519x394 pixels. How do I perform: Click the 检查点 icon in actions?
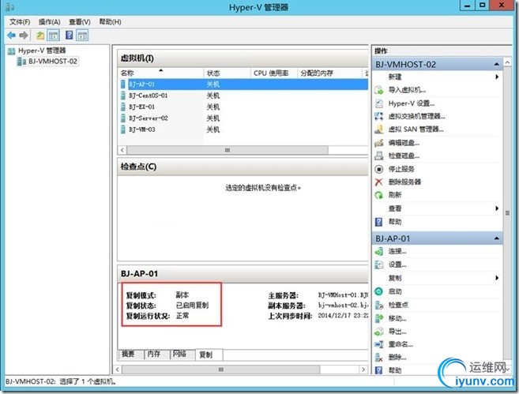379,305
